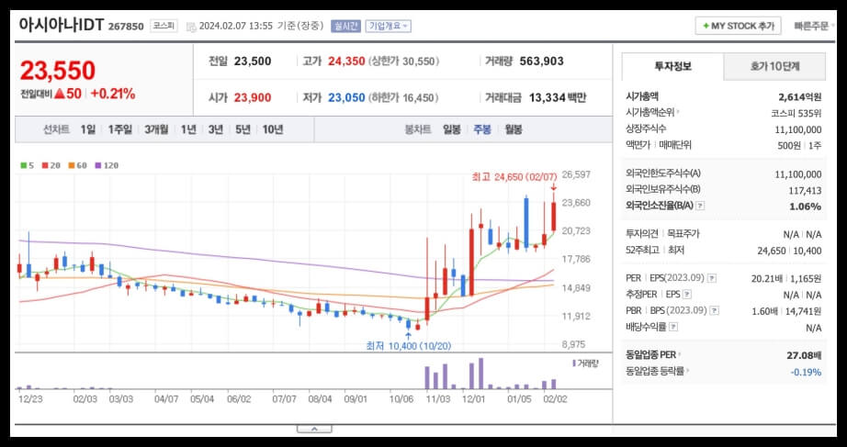The image size is (847, 447).
Task: Click the 실시간 badge
Action: click(x=345, y=26)
